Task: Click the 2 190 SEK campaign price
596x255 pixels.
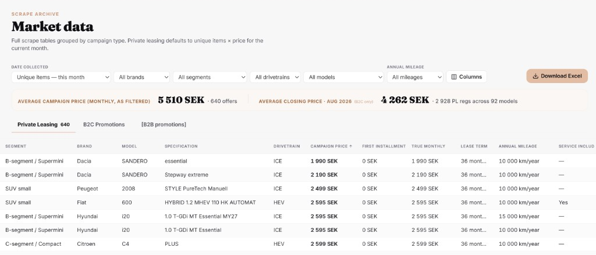Action: tap(324, 175)
